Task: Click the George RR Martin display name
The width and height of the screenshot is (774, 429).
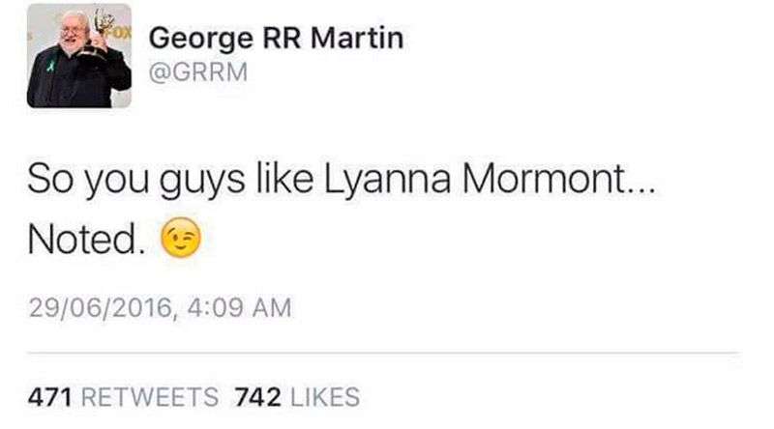Action: coord(275,39)
